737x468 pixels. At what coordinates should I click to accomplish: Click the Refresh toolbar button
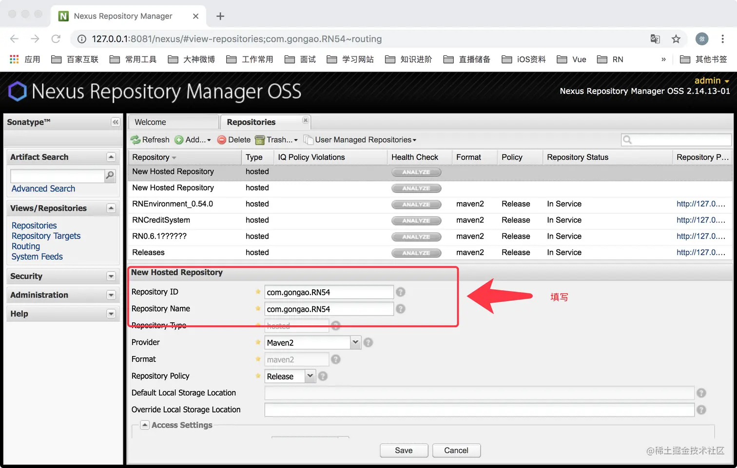[x=150, y=140]
